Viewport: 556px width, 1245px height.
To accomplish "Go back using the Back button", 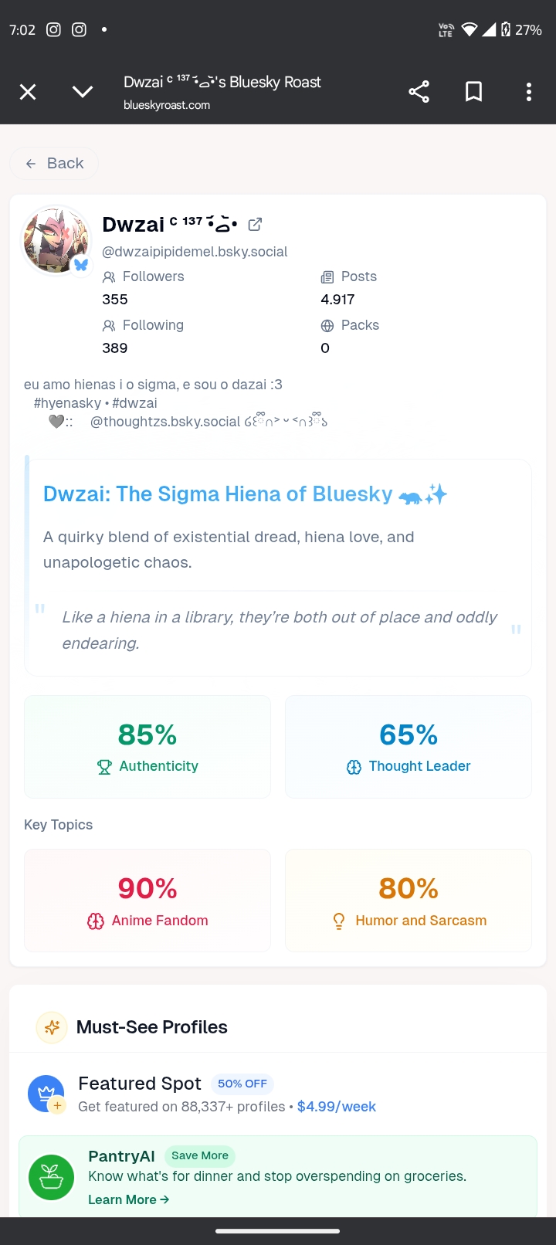I will [54, 164].
